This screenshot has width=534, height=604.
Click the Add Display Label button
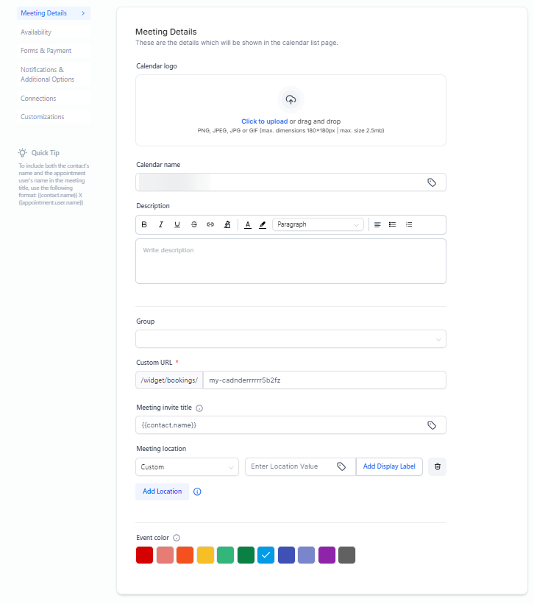389,466
